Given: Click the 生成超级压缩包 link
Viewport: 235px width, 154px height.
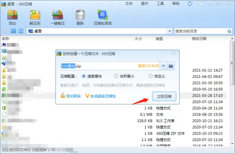Looking at the screenshot, I should click(x=100, y=96).
